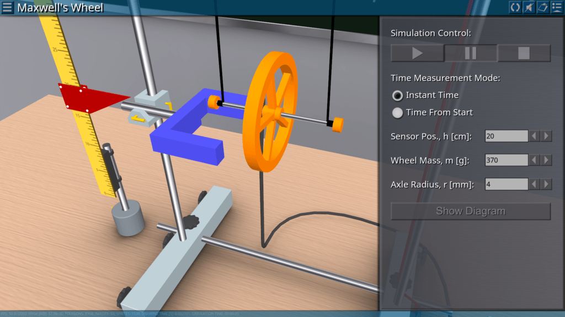Select the Instant Time radio button
565x317 pixels.
tap(397, 95)
